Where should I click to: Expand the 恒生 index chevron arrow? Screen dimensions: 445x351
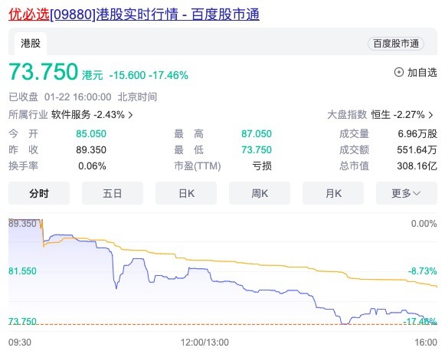(430, 115)
